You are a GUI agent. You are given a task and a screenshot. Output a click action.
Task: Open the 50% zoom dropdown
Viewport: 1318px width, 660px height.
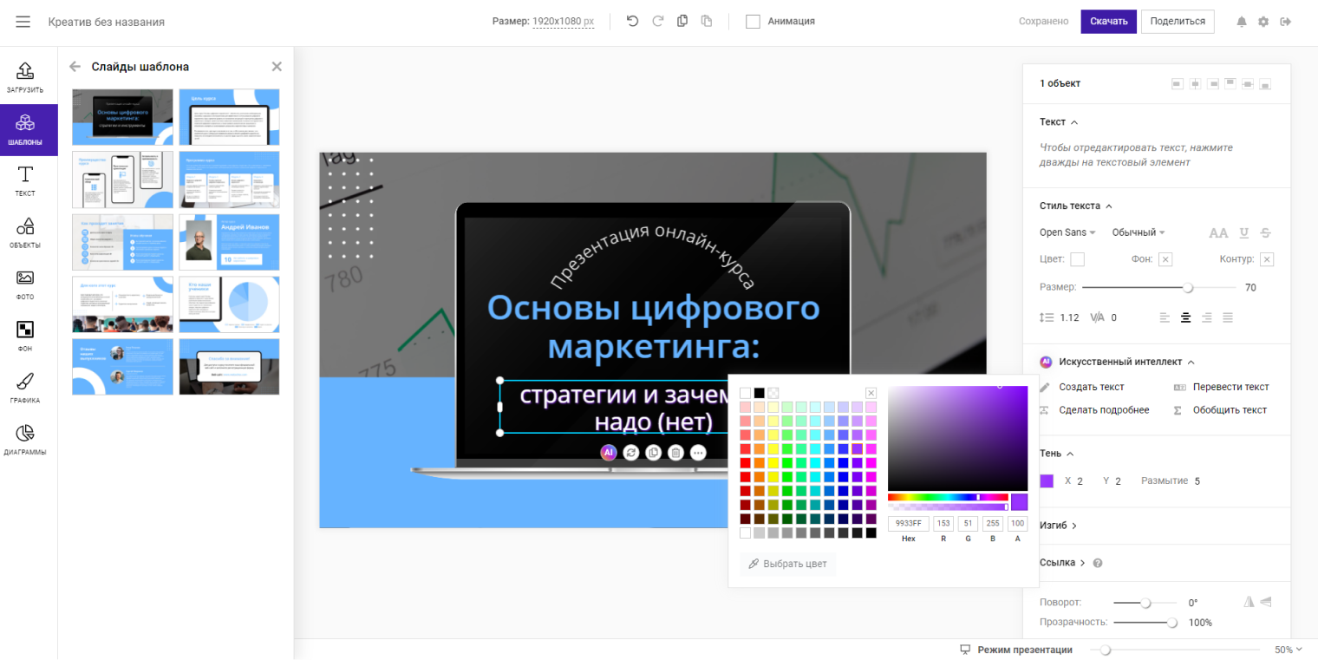1289,650
